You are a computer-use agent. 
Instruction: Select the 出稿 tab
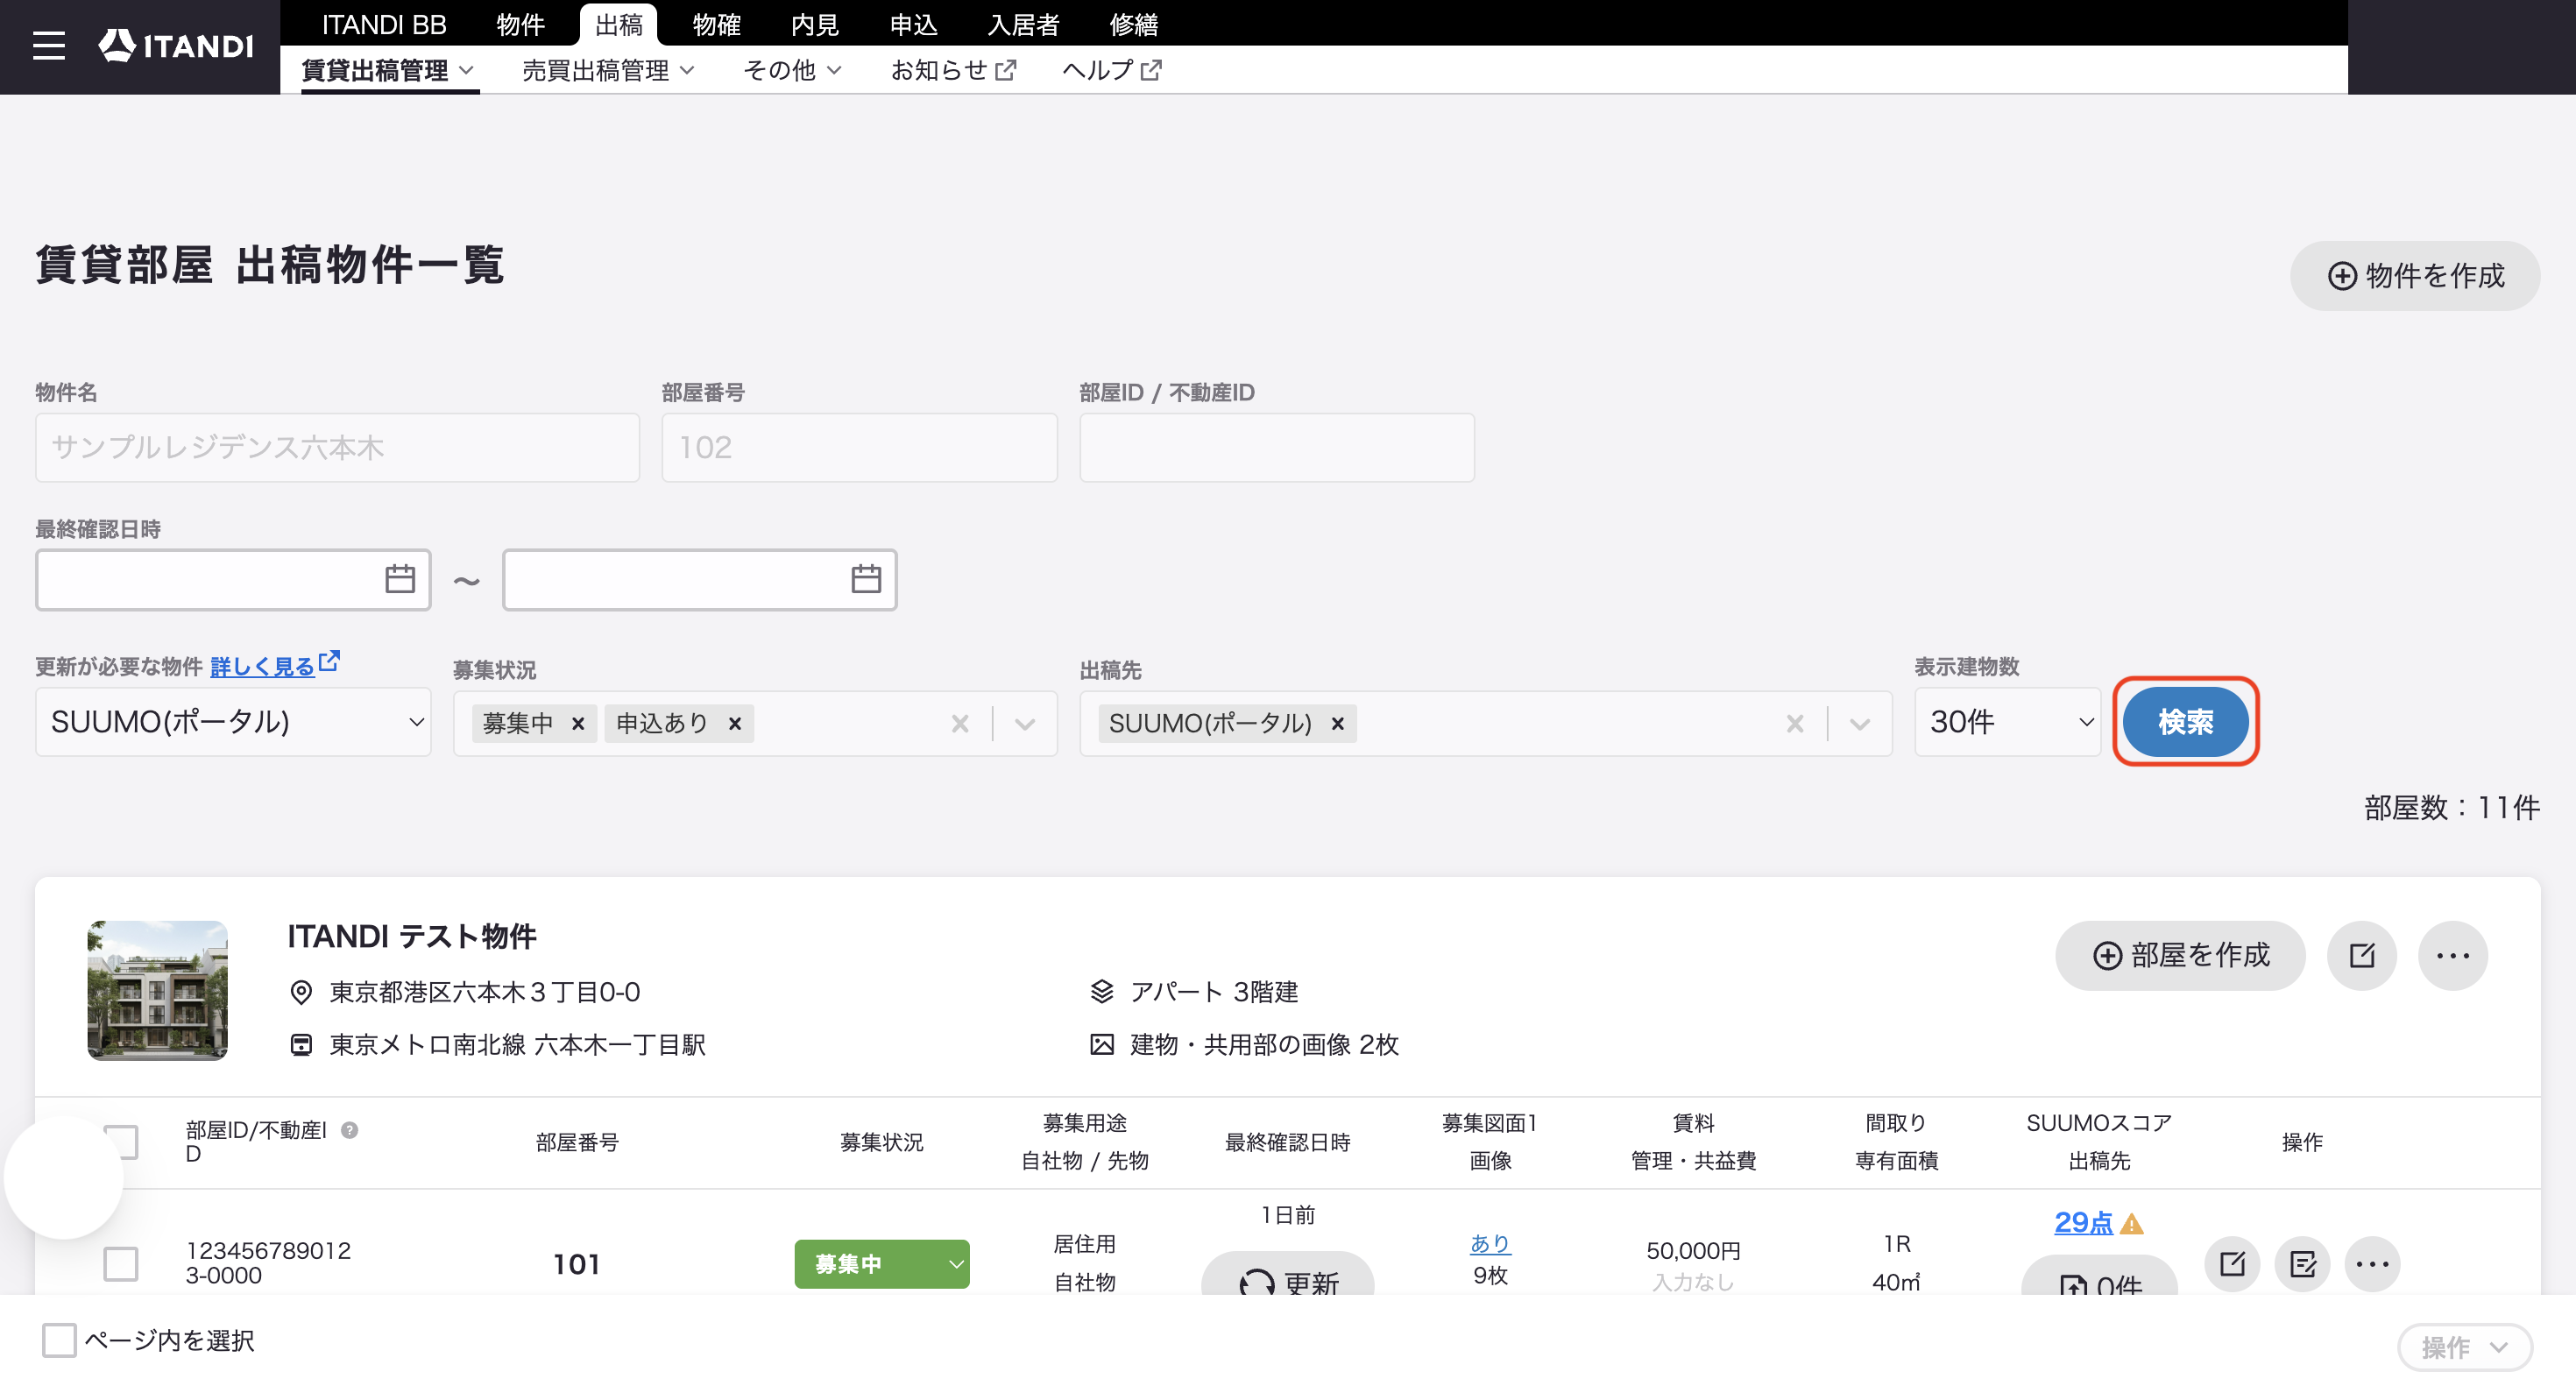click(619, 24)
